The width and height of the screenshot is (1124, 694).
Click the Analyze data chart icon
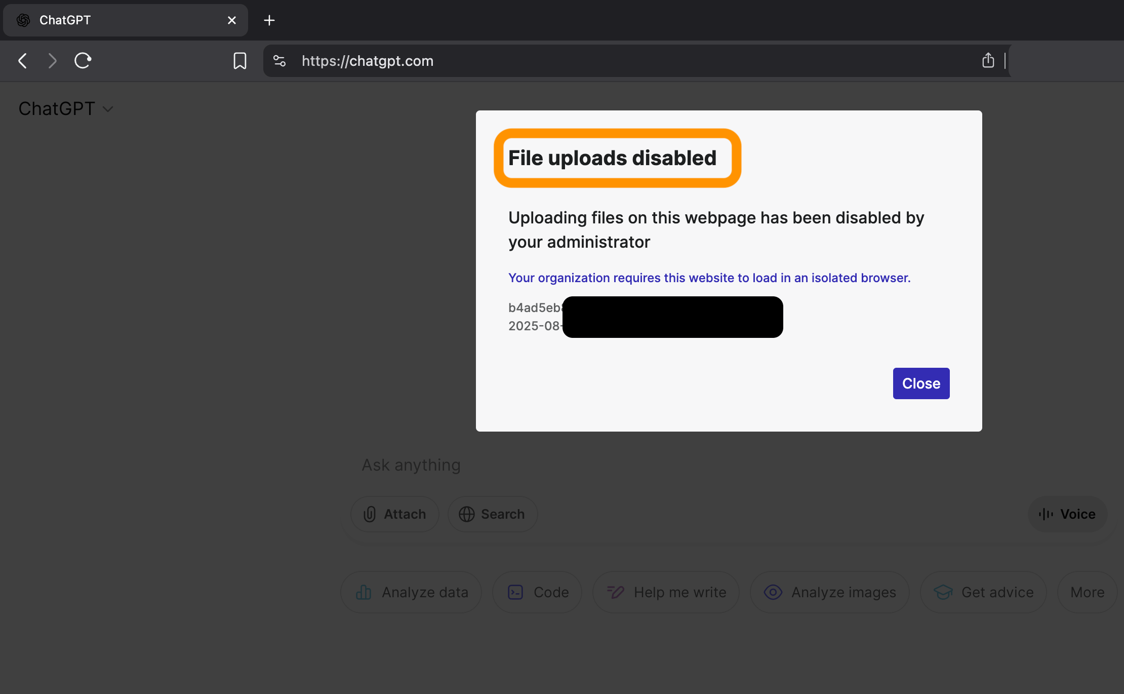click(363, 592)
